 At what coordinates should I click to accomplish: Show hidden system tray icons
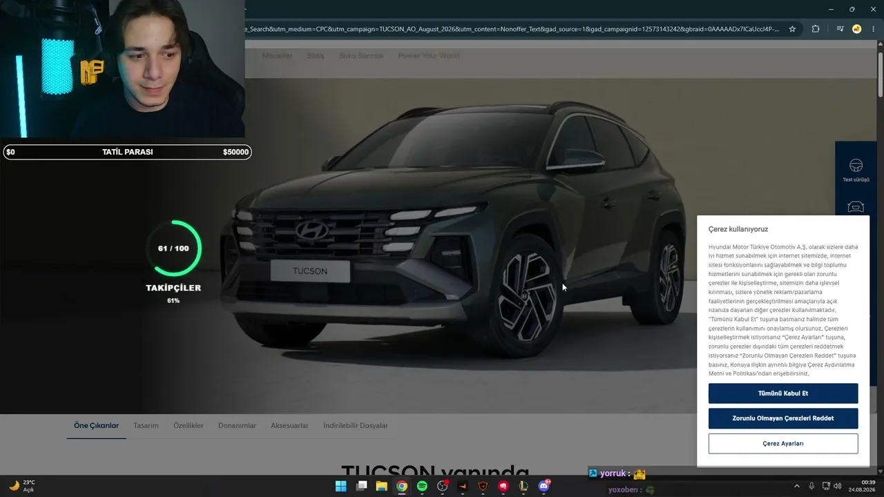(x=797, y=486)
